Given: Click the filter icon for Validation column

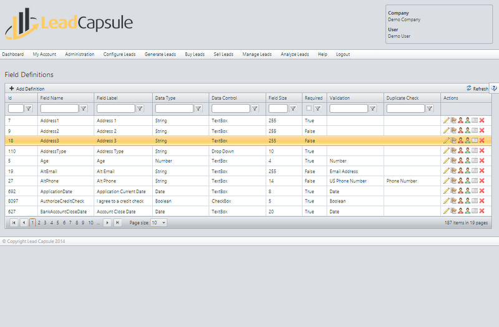Looking at the screenshot, I should tap(372, 108).
